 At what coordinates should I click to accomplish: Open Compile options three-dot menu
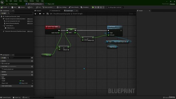9,7
